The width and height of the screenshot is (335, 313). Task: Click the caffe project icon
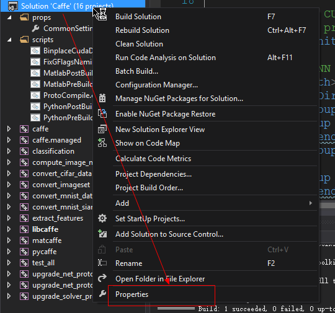tap(24, 129)
